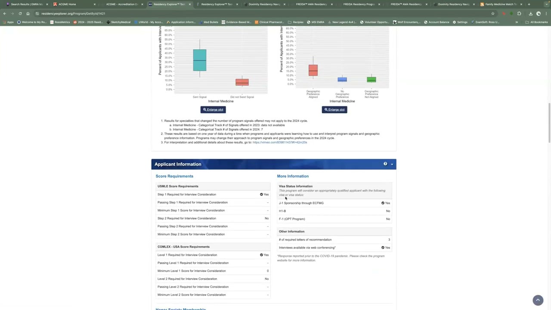Open the Application Information bookmark
The image size is (551, 310).
(x=181, y=22)
